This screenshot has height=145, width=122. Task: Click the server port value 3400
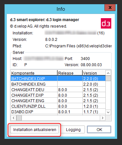tap(85, 59)
